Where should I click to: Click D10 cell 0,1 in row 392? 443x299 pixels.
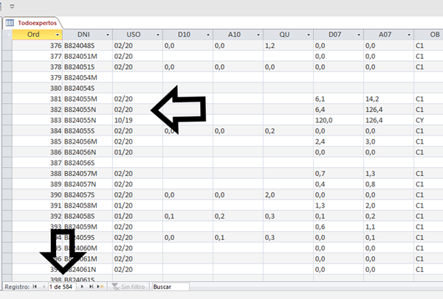point(188,216)
